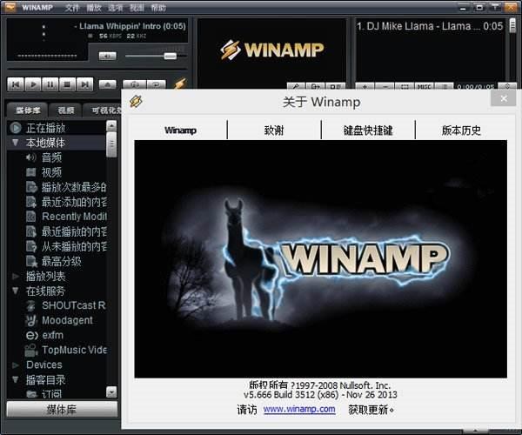The height and width of the screenshot is (435, 522).
Task: Expand the 播放列表 tree node
Action: [15, 276]
